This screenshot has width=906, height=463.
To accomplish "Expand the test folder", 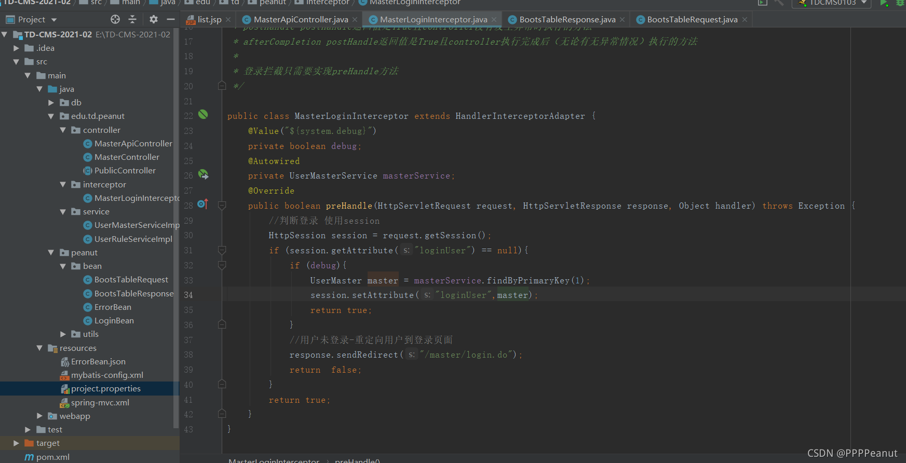I will [x=28, y=429].
